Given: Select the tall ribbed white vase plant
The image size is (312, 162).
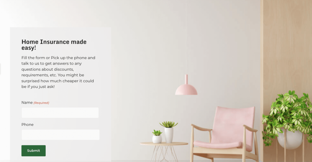Looking at the screenshot, I should click(x=169, y=132).
